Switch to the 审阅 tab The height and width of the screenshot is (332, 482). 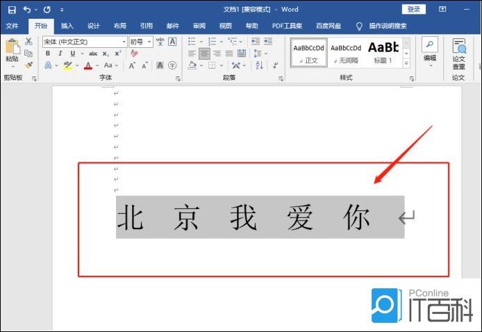(199, 26)
